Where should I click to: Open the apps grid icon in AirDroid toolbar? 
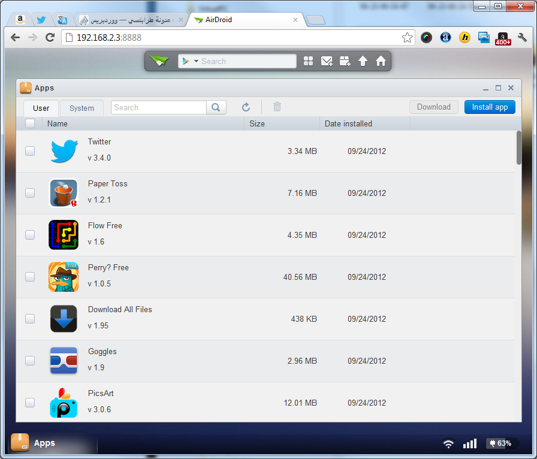tap(308, 61)
